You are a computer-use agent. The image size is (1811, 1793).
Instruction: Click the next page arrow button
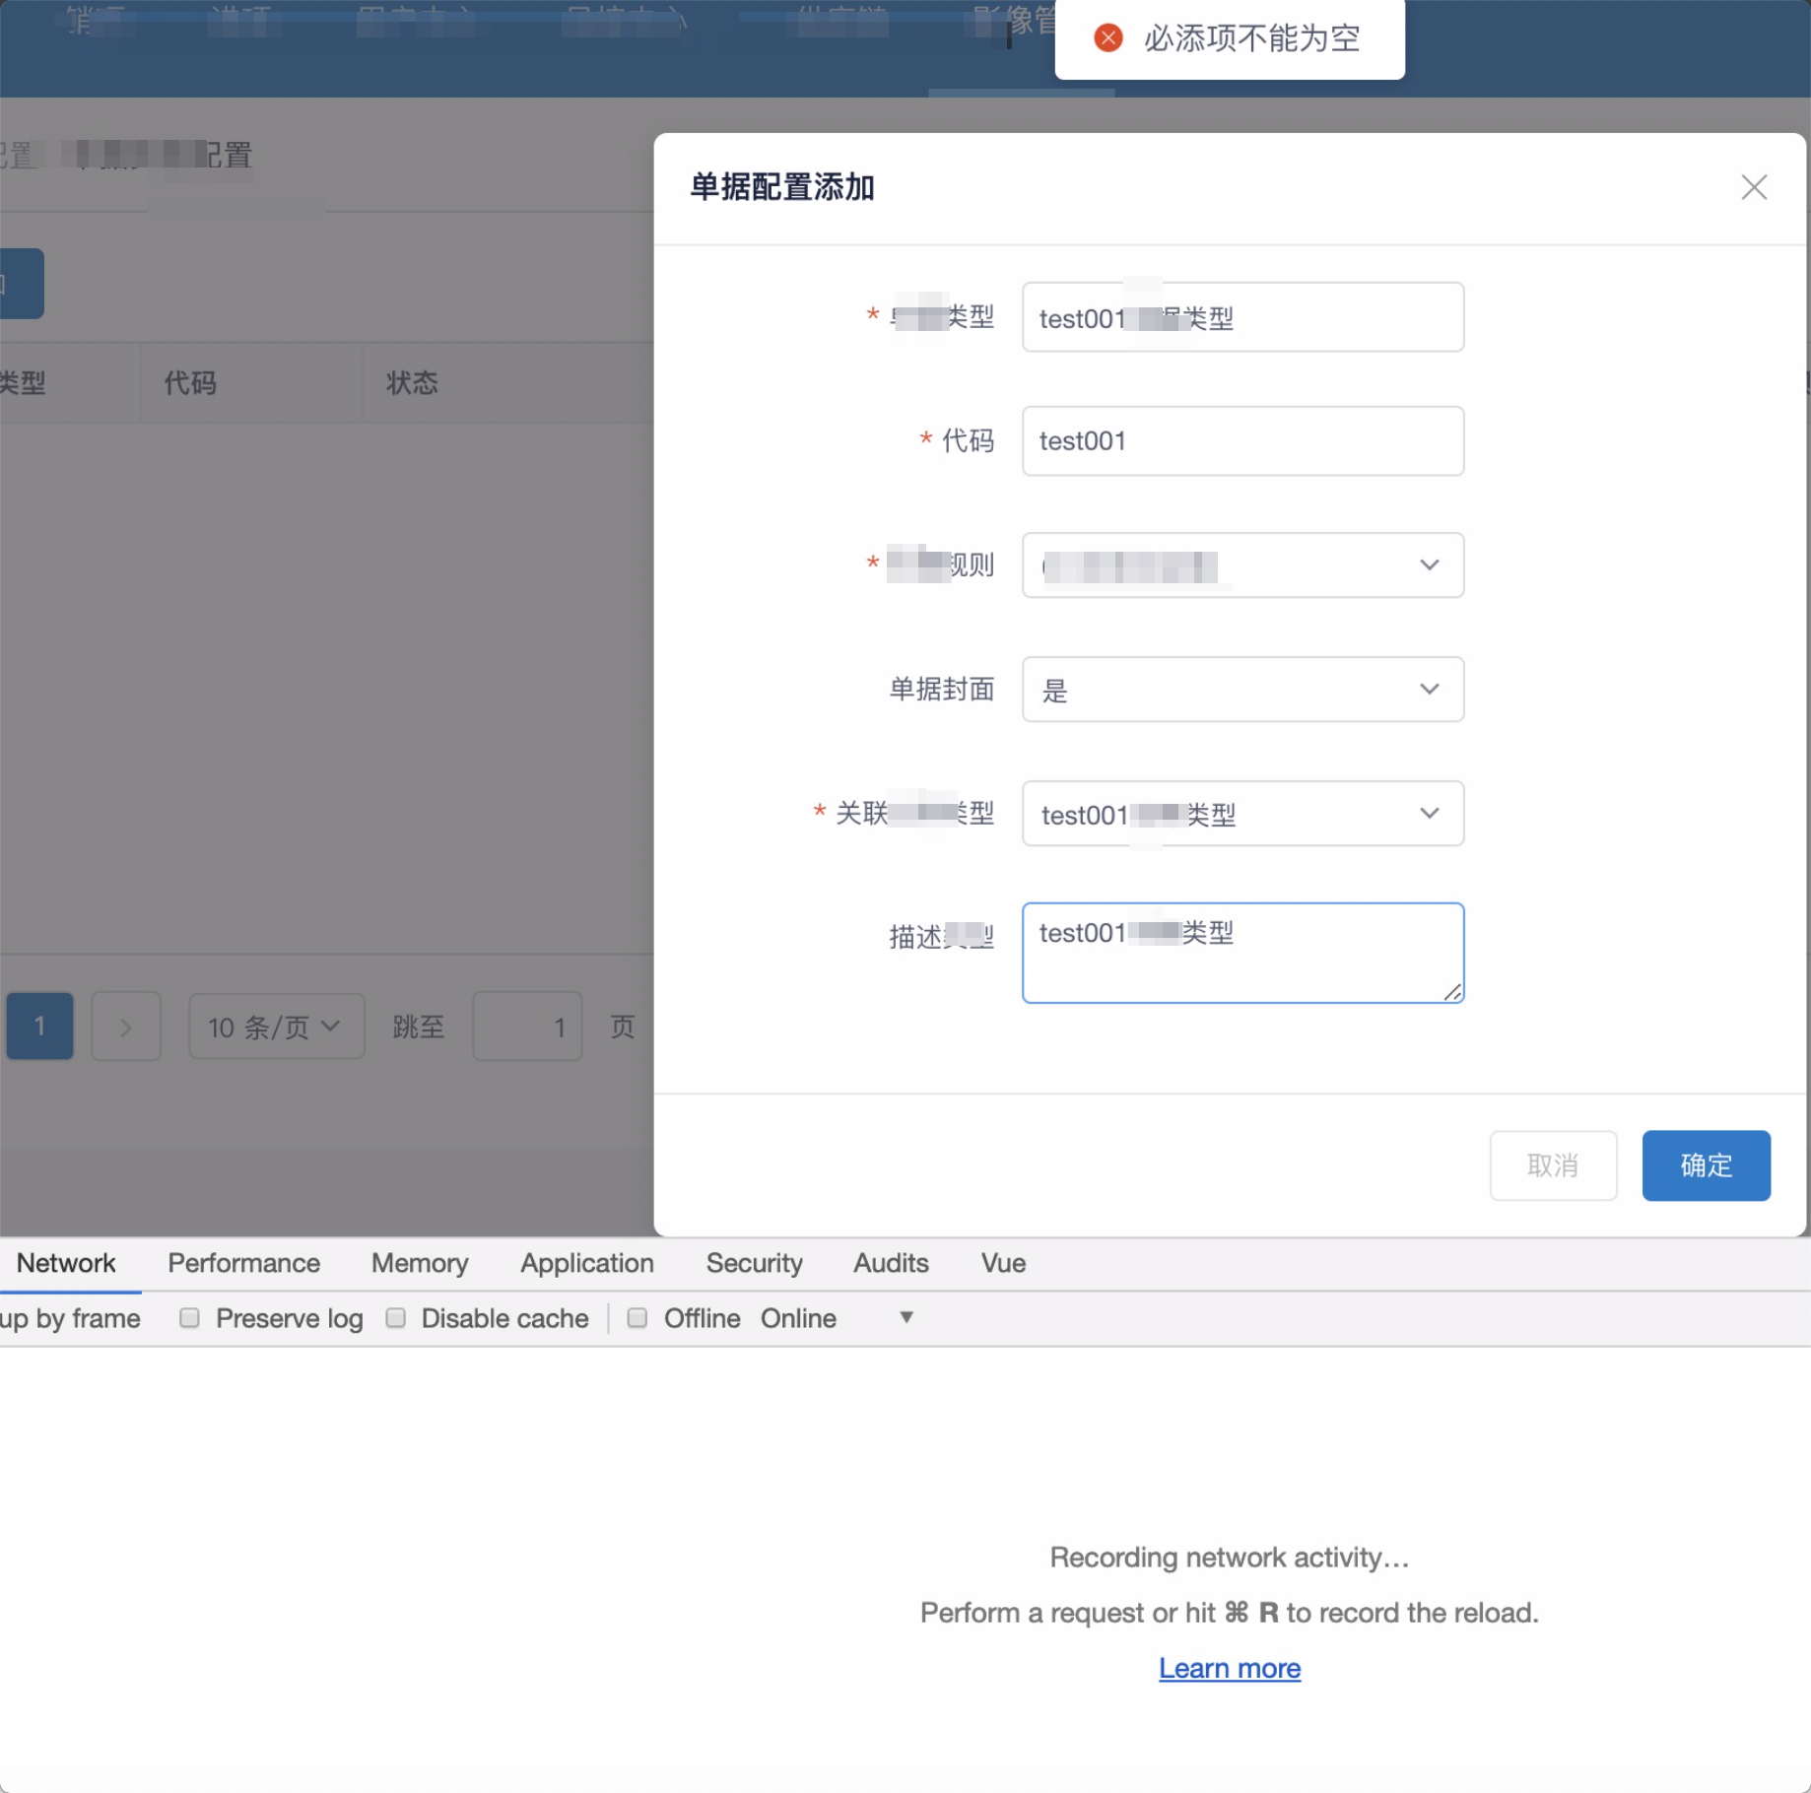click(x=126, y=1027)
